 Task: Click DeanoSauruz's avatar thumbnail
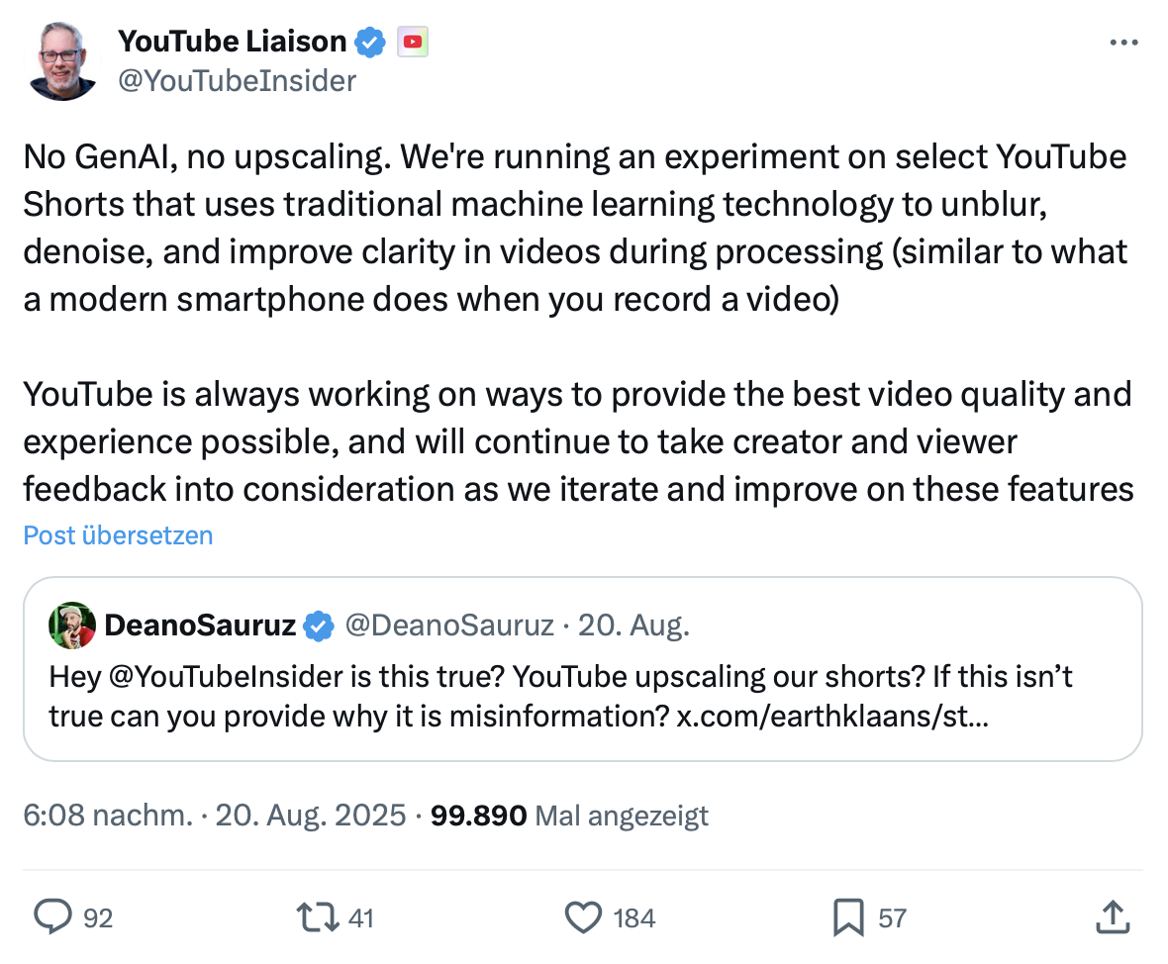coord(72,626)
